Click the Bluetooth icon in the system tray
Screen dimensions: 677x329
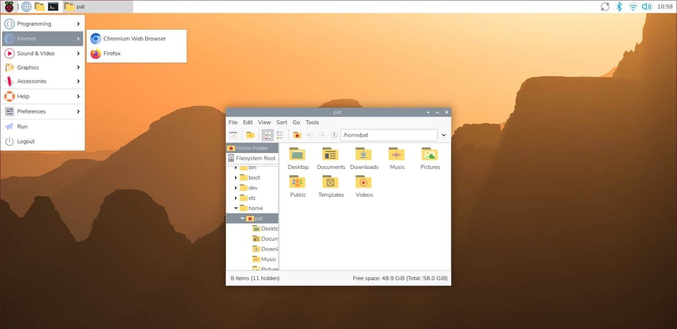point(619,7)
